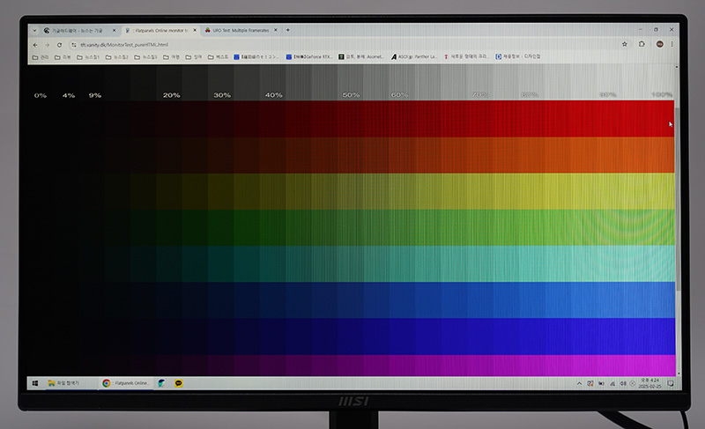Click the 4% gradient label
This screenshot has height=429, width=705.
pos(69,96)
